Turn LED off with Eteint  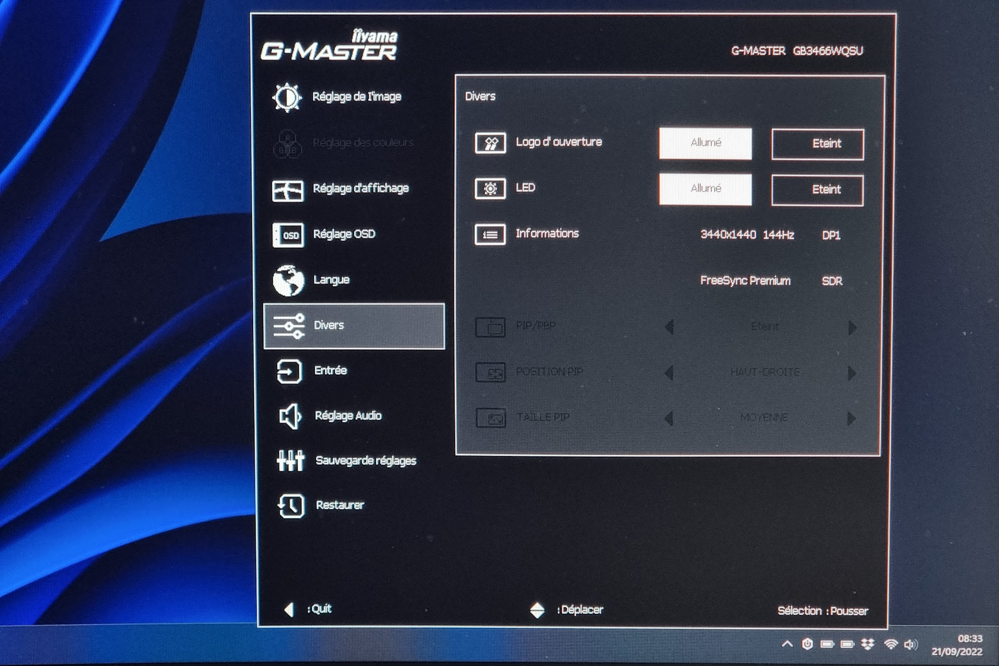click(x=817, y=190)
